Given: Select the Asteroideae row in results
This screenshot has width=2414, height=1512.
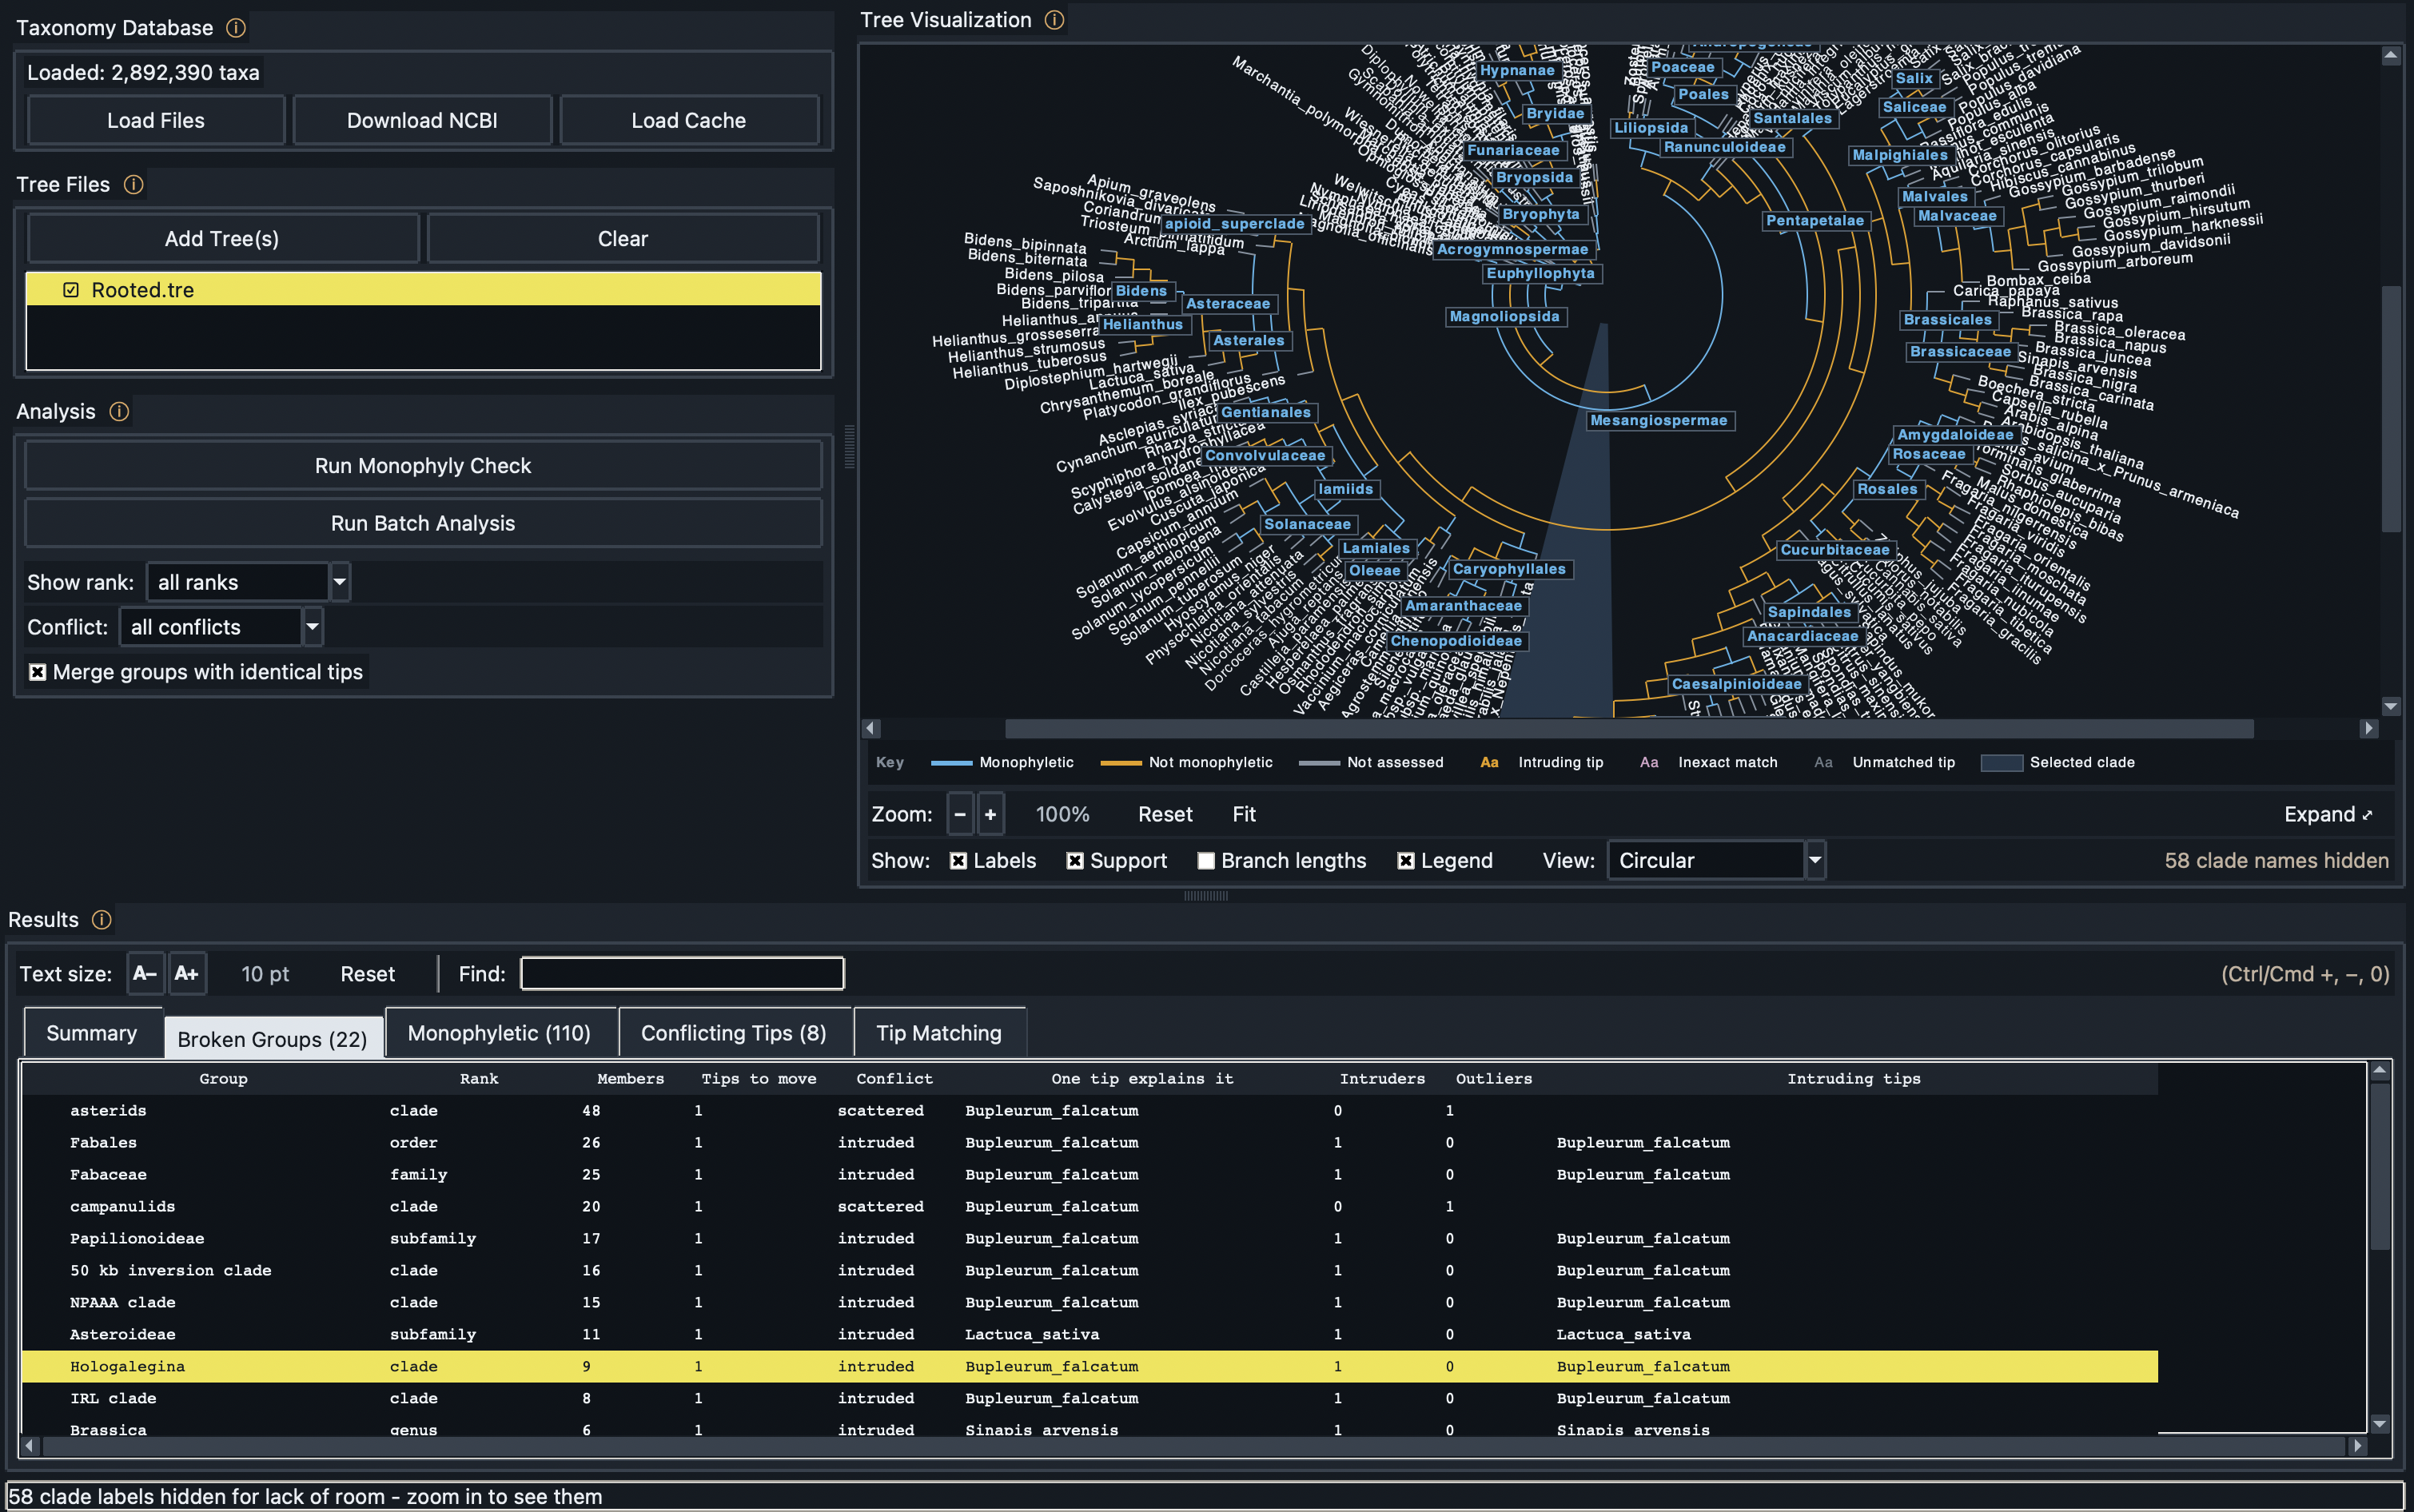Looking at the screenshot, I should pos(1090,1334).
